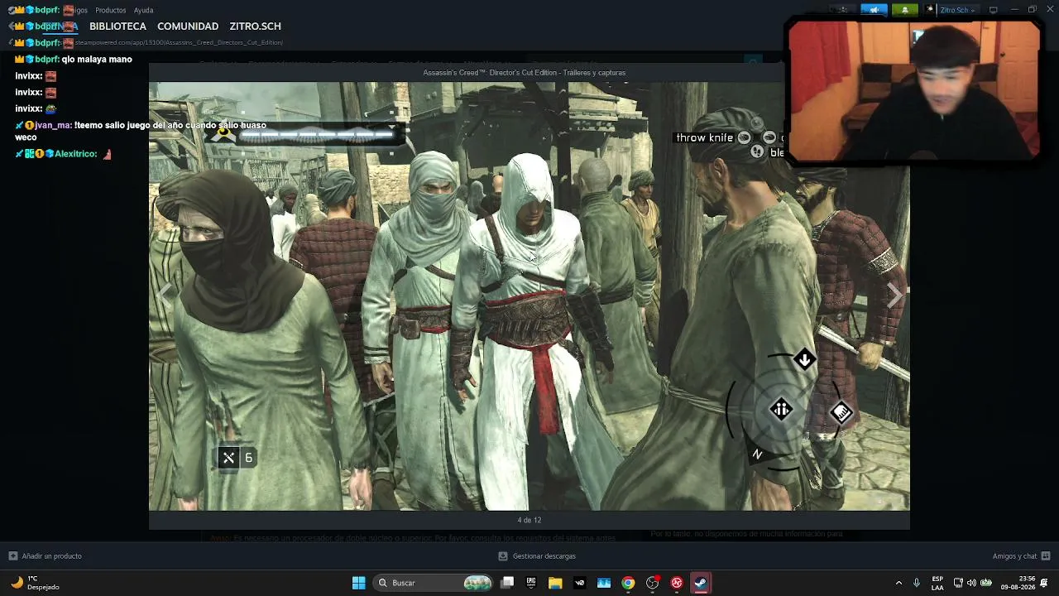Switch to the COMUNIDAD tab
Image resolution: width=1059 pixels, height=596 pixels.
(x=188, y=26)
